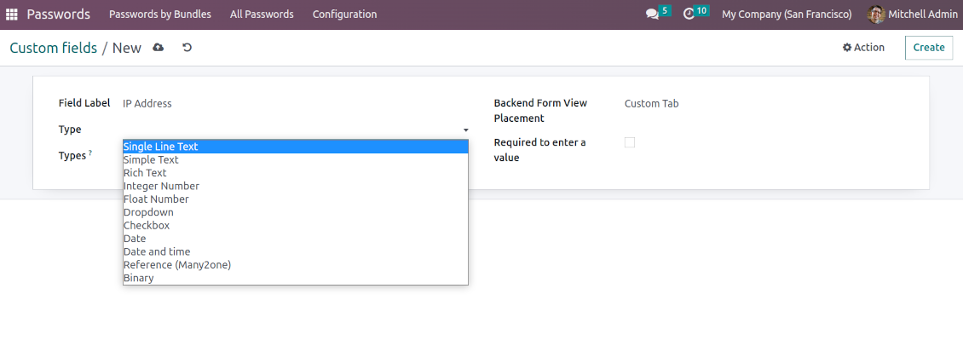This screenshot has width=963, height=352.
Task: Toggle Required to enter a value checkbox
Action: point(630,142)
